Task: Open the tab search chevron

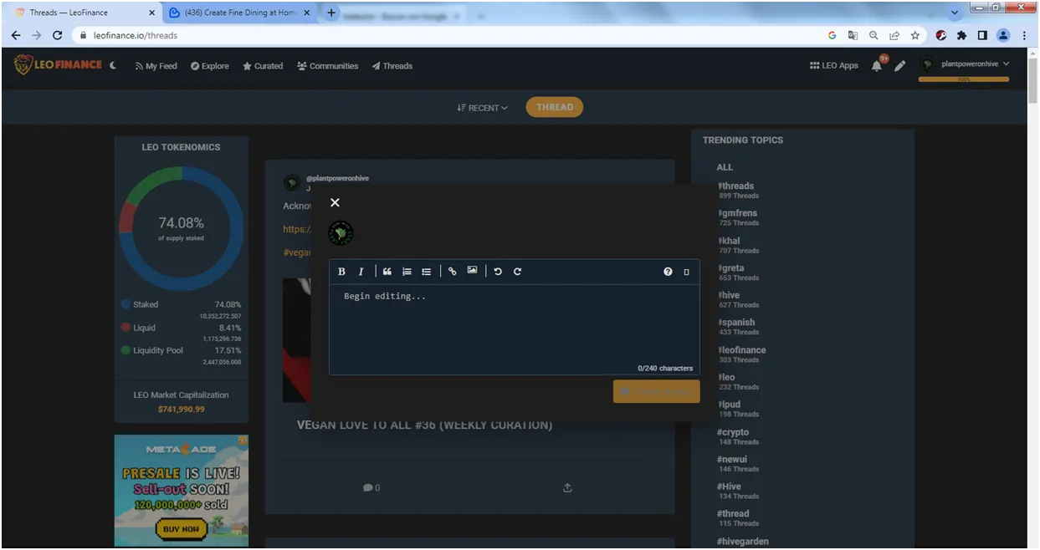Action: (955, 13)
